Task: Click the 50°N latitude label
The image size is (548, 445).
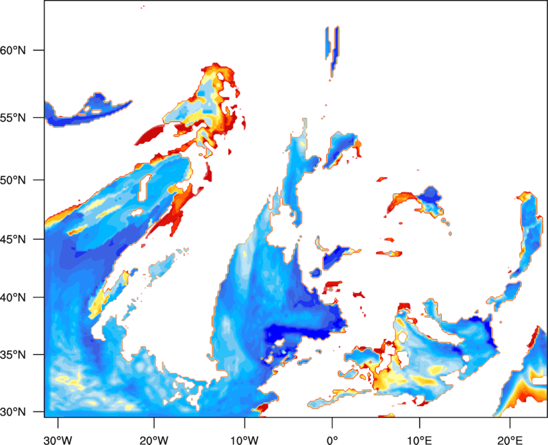Action: coord(13,180)
